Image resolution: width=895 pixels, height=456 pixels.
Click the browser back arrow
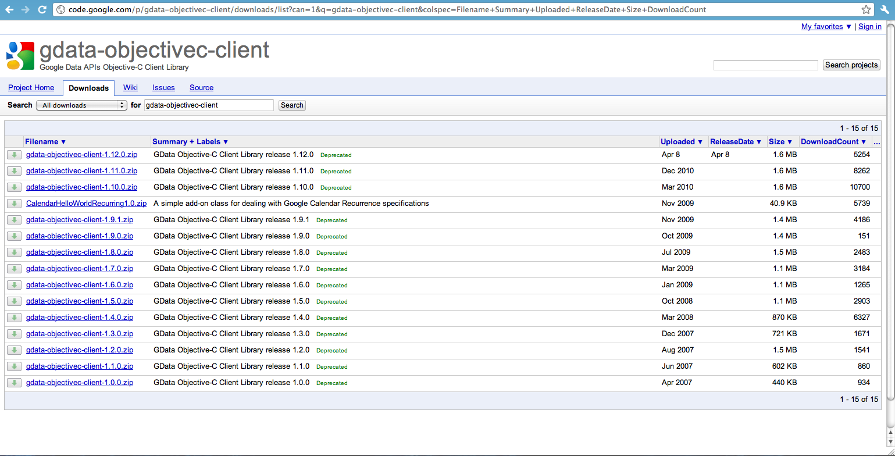[9, 9]
